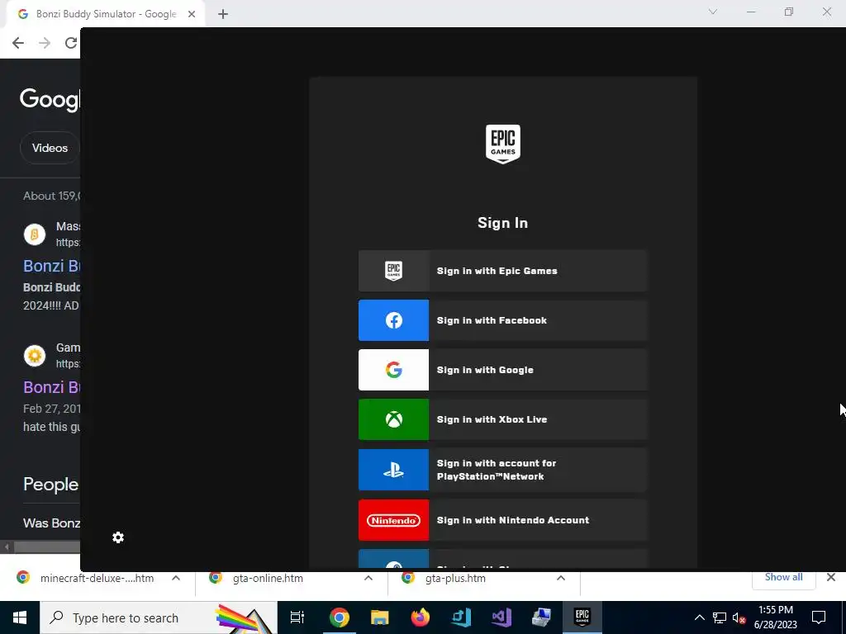Open the Chrome tab search chevron
The image size is (846, 634).
[713, 12]
